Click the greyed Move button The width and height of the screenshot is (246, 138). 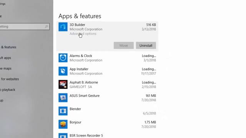click(x=124, y=46)
